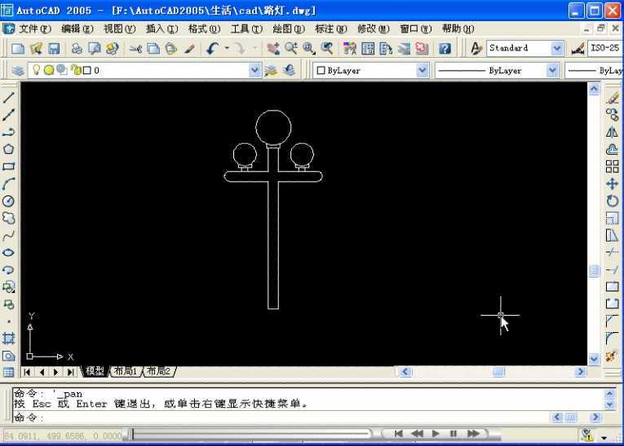
Task: Select the Move modify tool
Action: 612,183
